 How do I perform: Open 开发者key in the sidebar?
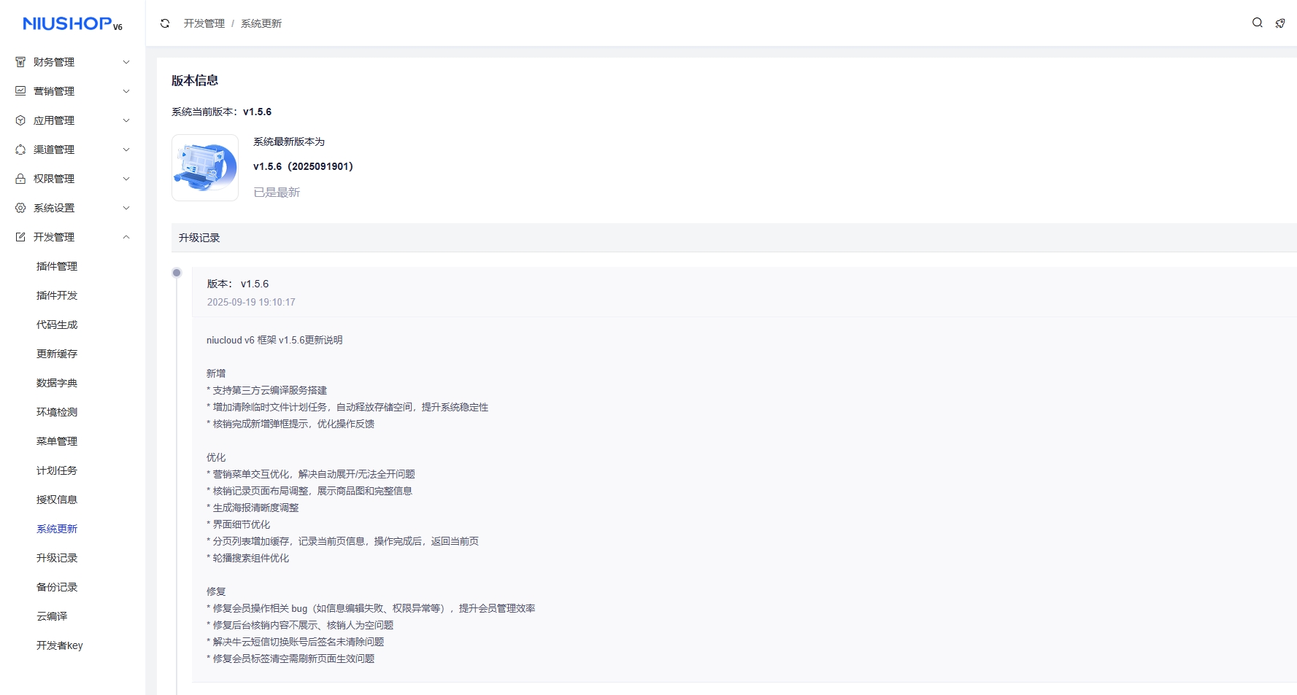point(60,645)
